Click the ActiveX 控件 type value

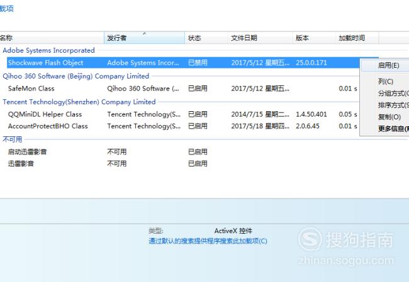[233, 231]
